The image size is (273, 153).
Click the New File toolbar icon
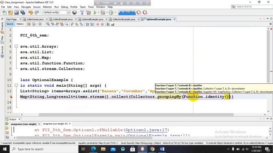pos(5,12)
